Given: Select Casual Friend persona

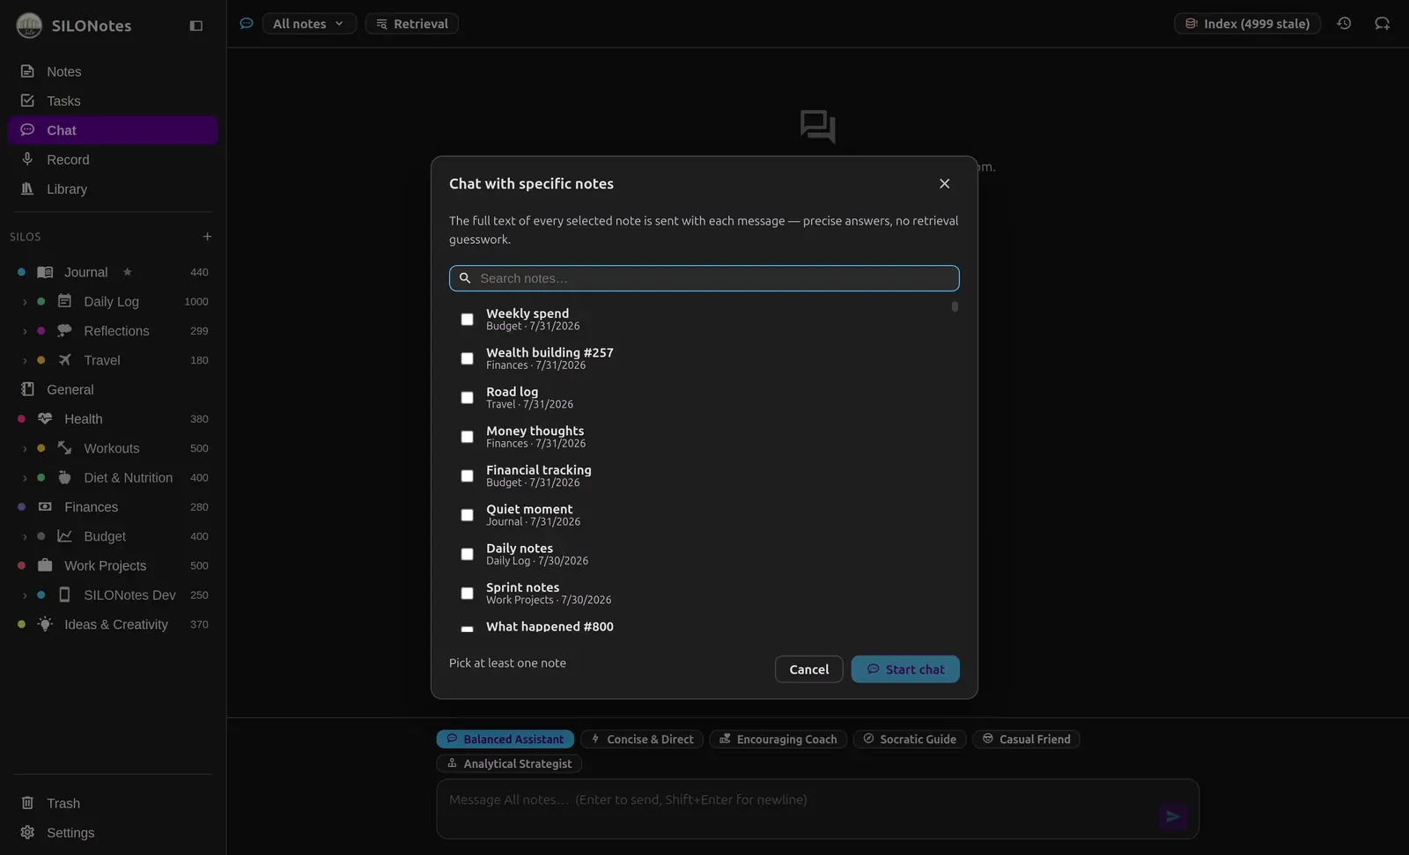Looking at the screenshot, I should 1026,739.
